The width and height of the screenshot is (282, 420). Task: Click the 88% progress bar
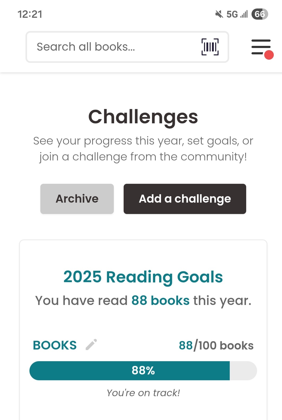143,370
